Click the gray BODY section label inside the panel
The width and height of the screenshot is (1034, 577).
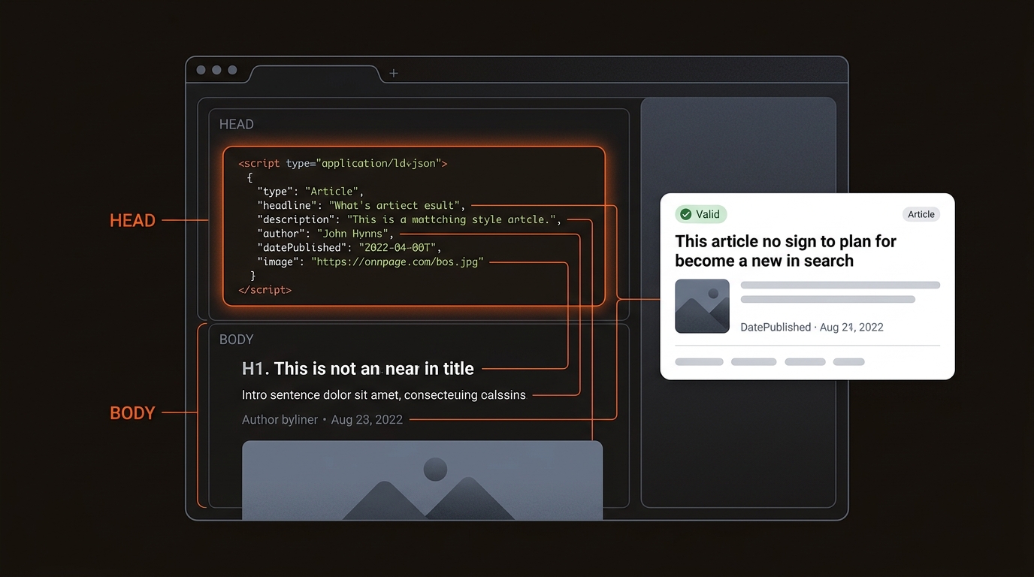pyautogui.click(x=236, y=340)
